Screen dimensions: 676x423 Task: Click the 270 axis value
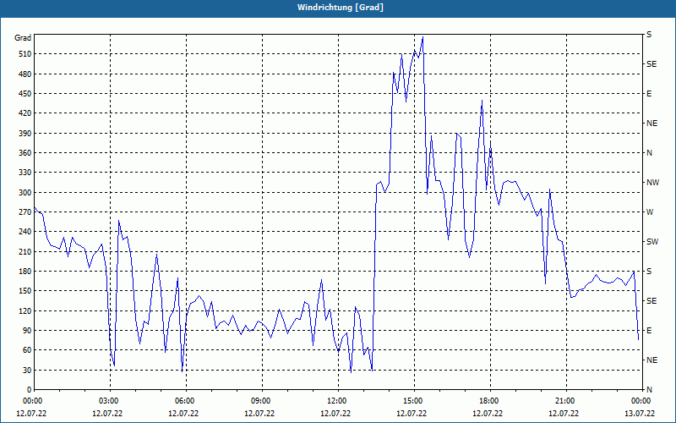(25, 212)
